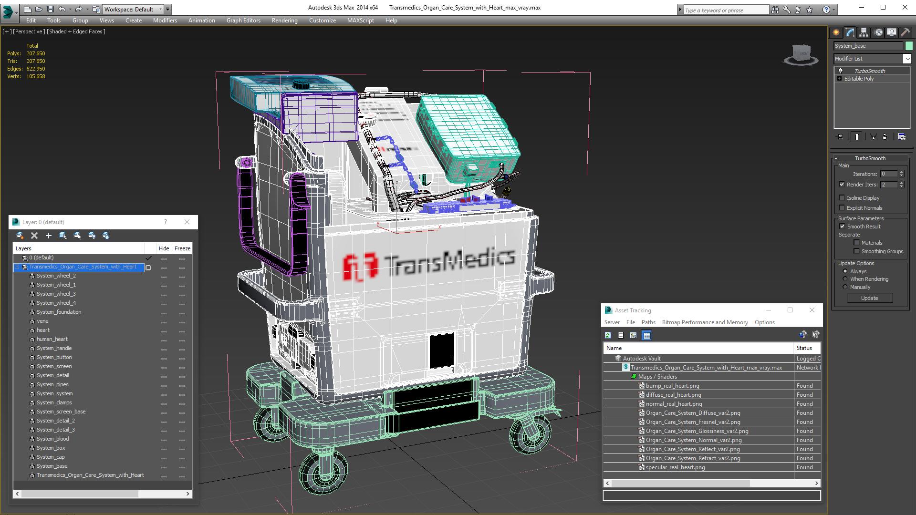Toggle TurboSmooth modifier lightbulb visibility
The image size is (916, 515).
(x=840, y=71)
